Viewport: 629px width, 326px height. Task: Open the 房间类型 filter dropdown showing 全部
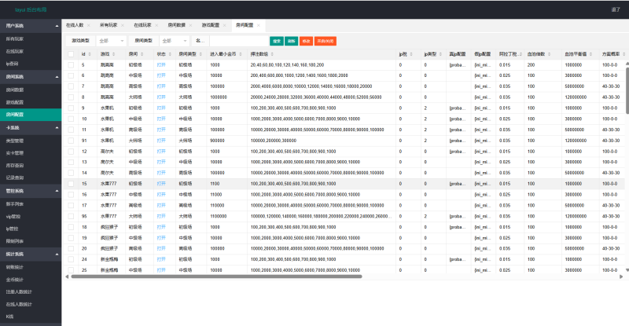point(175,41)
